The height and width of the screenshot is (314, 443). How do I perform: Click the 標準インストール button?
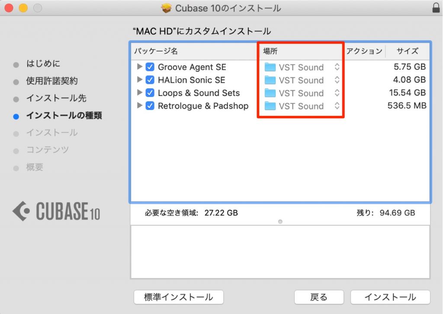pyautogui.click(x=178, y=297)
